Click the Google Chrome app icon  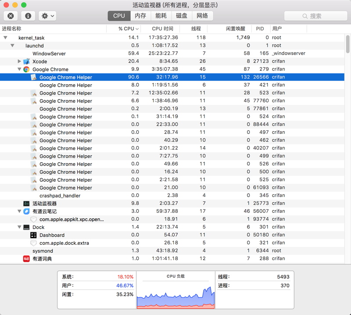point(26,69)
